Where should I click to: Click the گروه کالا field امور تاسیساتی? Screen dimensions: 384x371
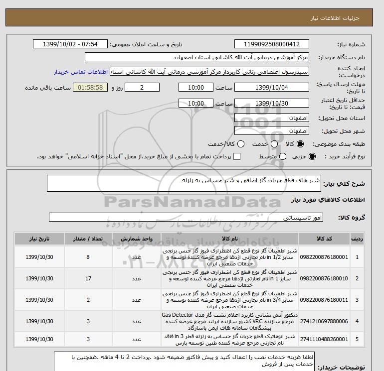tap(186, 217)
